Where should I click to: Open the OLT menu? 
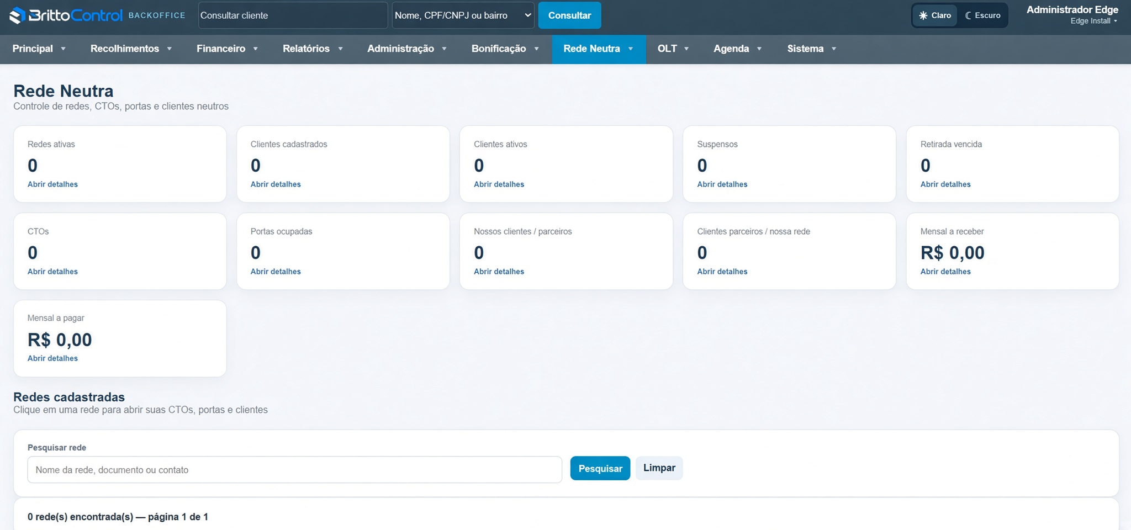673,49
